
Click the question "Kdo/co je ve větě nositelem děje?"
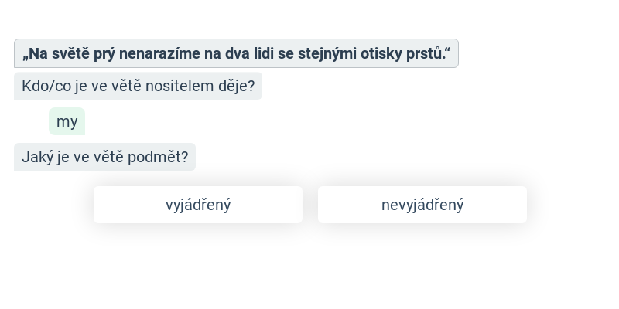click(x=138, y=86)
